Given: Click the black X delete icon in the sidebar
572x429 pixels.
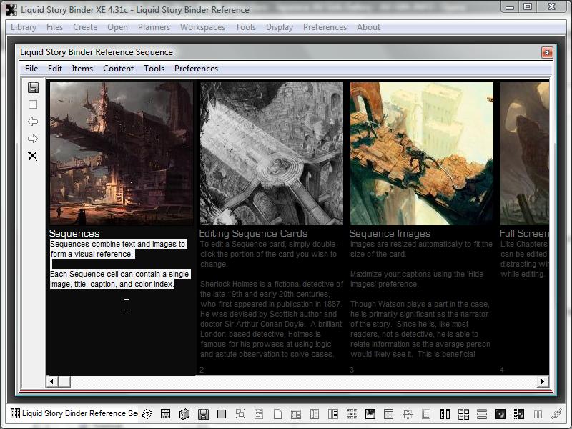Looking at the screenshot, I should tap(33, 156).
